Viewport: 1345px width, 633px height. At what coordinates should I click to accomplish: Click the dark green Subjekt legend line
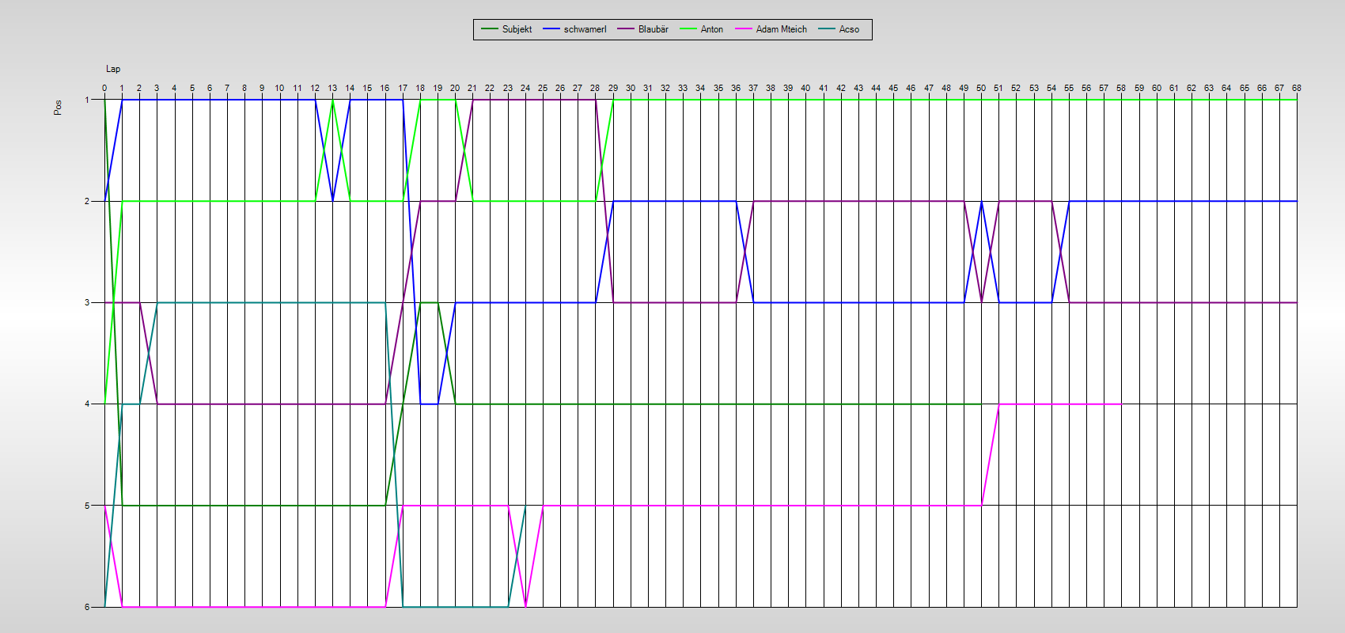point(489,29)
